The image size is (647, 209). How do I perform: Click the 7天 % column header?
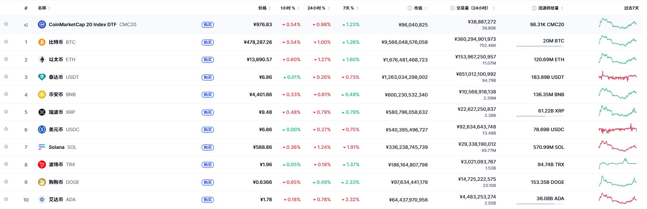[x=348, y=8]
